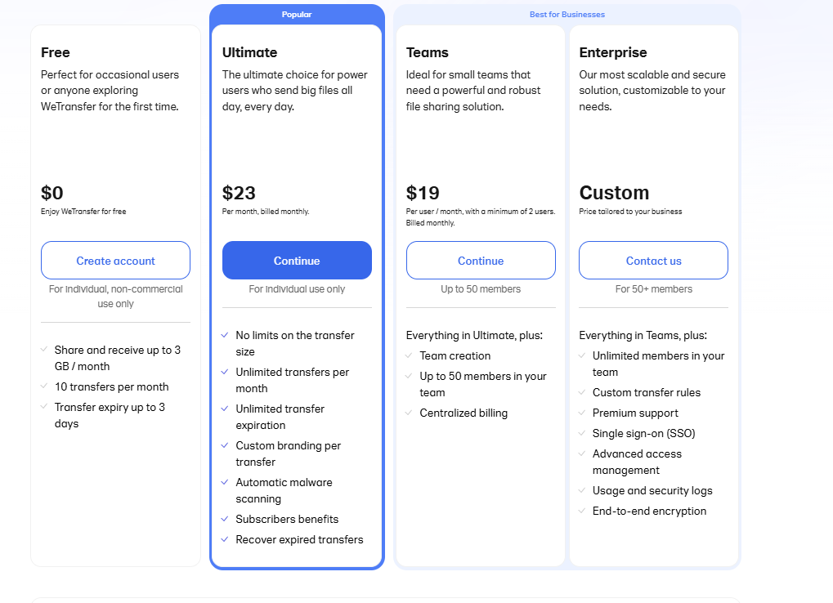Screen dimensions: 833x603
Task: Click checkmark beside 'Advanced access management'
Action: click(x=582, y=453)
